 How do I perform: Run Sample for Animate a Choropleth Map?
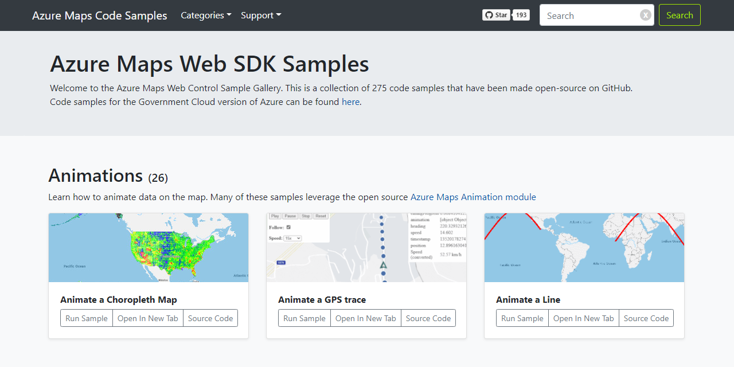[87, 318]
